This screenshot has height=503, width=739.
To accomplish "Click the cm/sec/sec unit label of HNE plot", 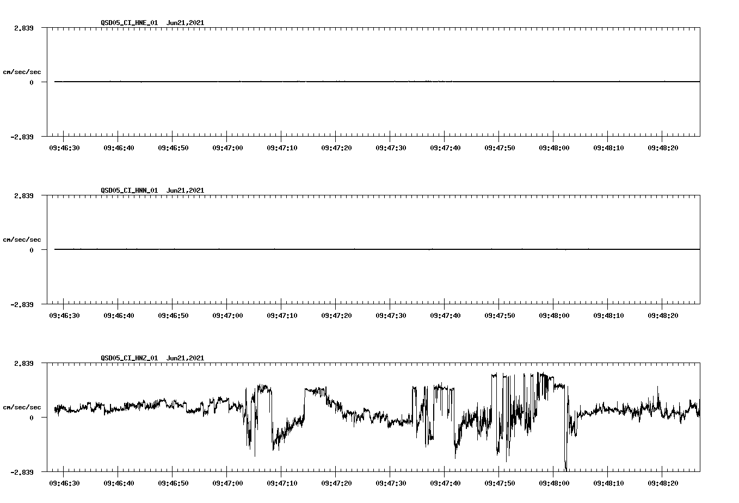I will pos(22,72).
